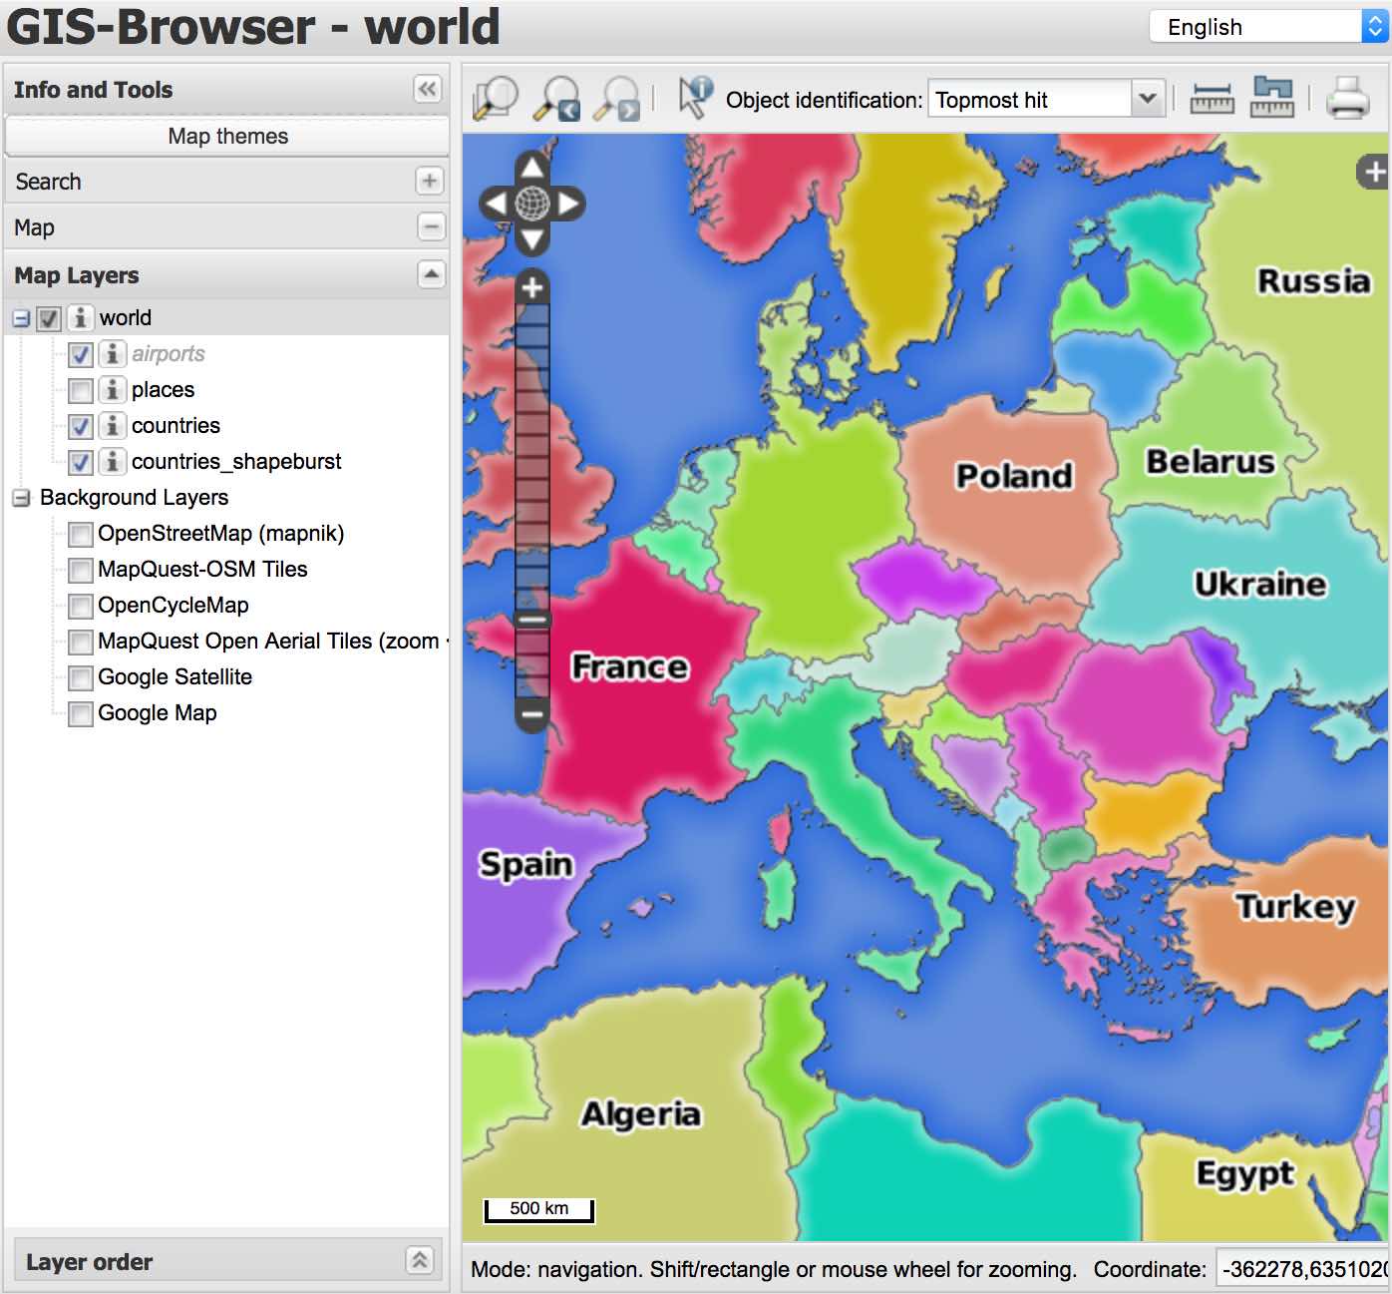Pan the map north with up arrow

coord(532,168)
